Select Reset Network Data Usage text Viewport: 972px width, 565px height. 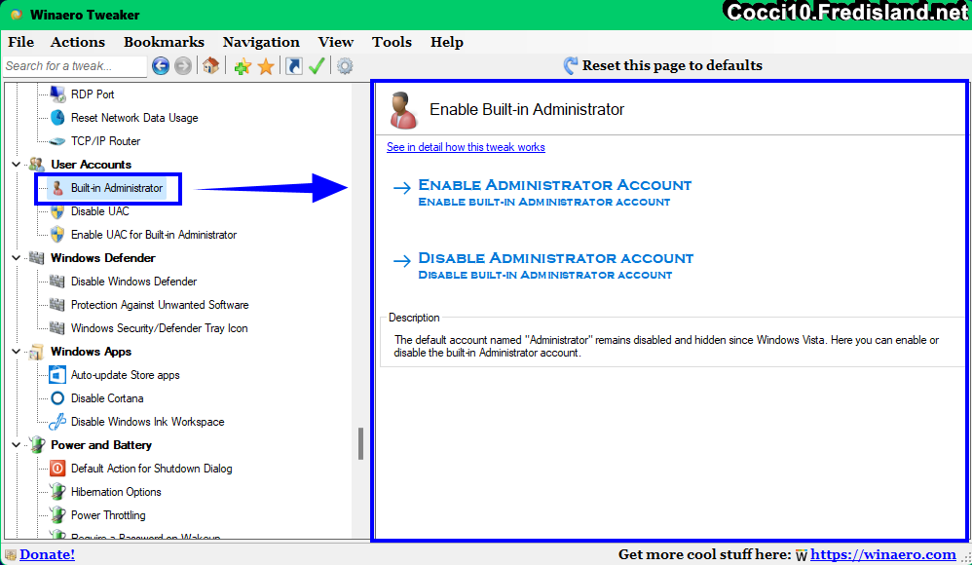[x=134, y=118]
